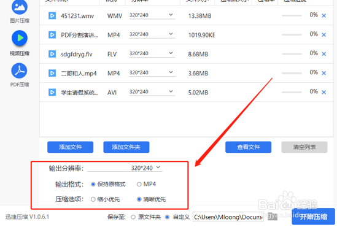The height and width of the screenshot is (227, 337).
Task: Click progress bar of sdgfdryg.flv row
Action: coord(292,54)
